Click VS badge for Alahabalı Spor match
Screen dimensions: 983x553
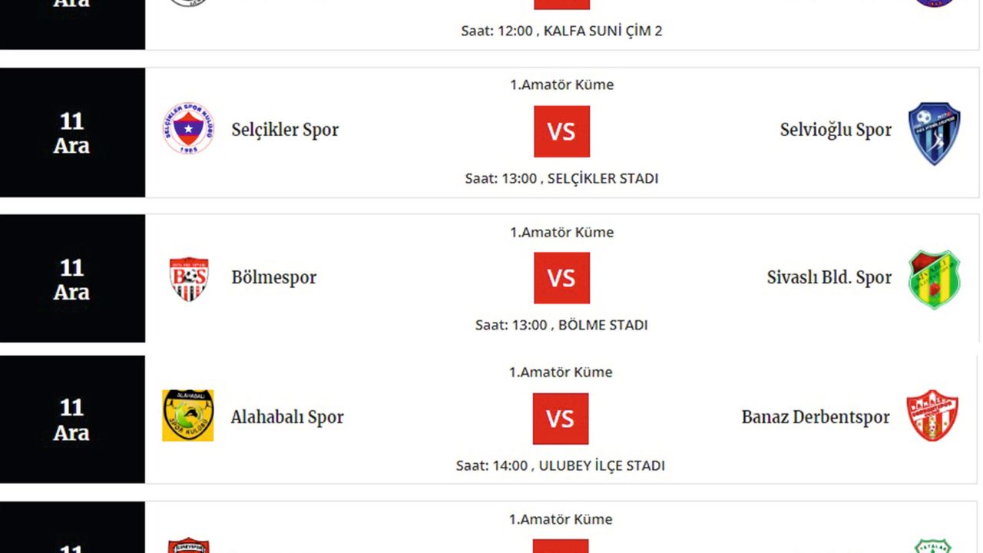561,419
